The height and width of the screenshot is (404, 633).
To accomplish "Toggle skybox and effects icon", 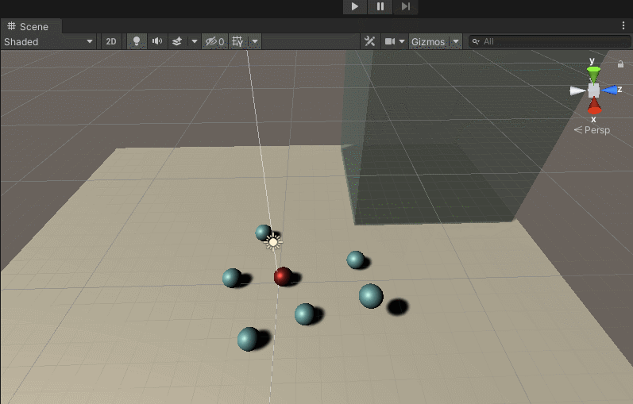I will tap(177, 41).
